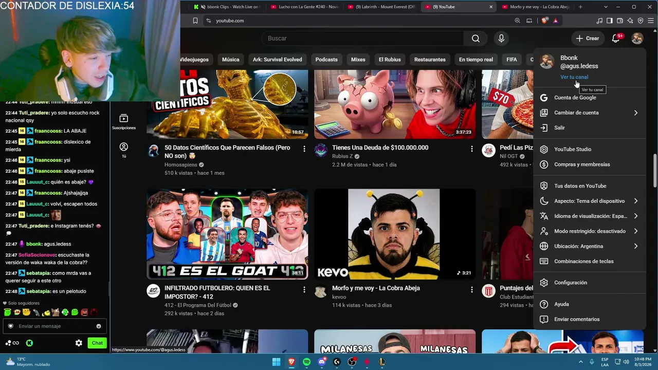This screenshot has height=370, width=658.
Task: Bookmark this page using address bar icon
Action: [195, 21]
